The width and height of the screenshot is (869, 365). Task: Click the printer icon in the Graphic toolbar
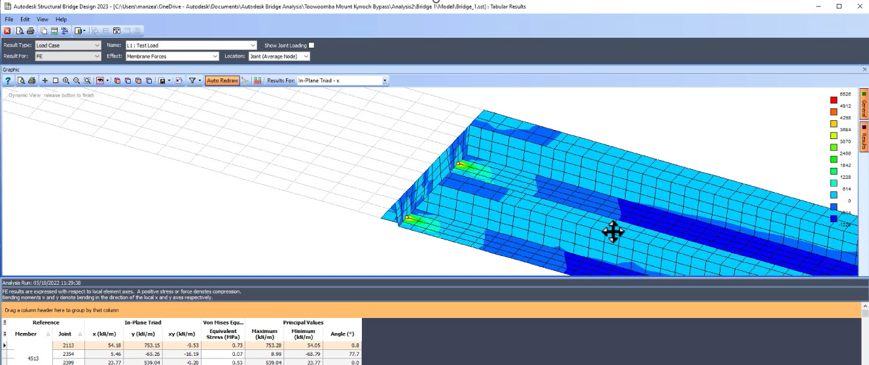pyautogui.click(x=31, y=80)
